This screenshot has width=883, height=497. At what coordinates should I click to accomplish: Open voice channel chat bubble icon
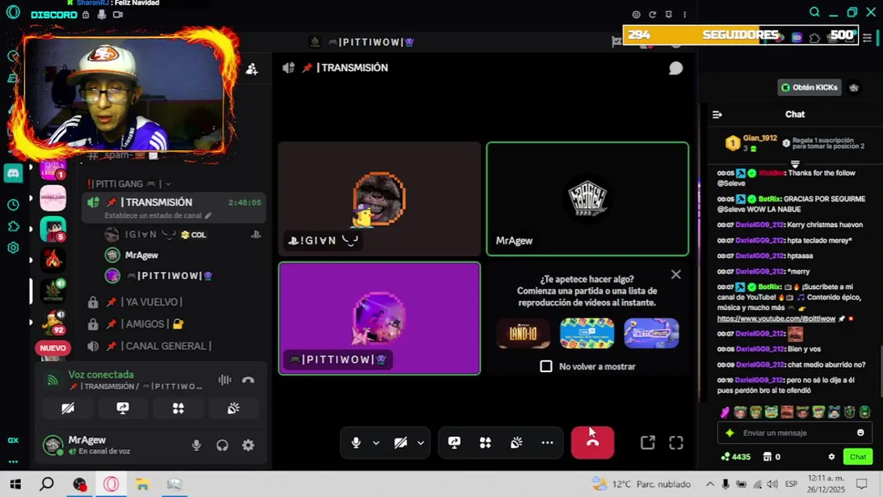tap(676, 68)
